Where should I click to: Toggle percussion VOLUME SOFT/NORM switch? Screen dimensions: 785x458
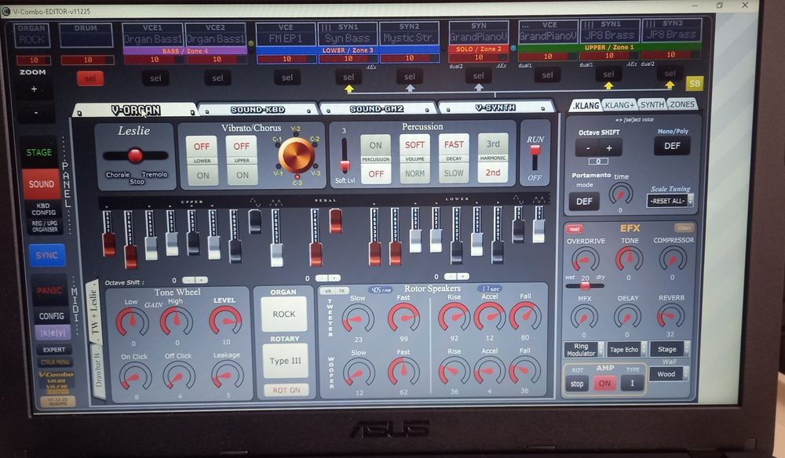[x=414, y=158]
